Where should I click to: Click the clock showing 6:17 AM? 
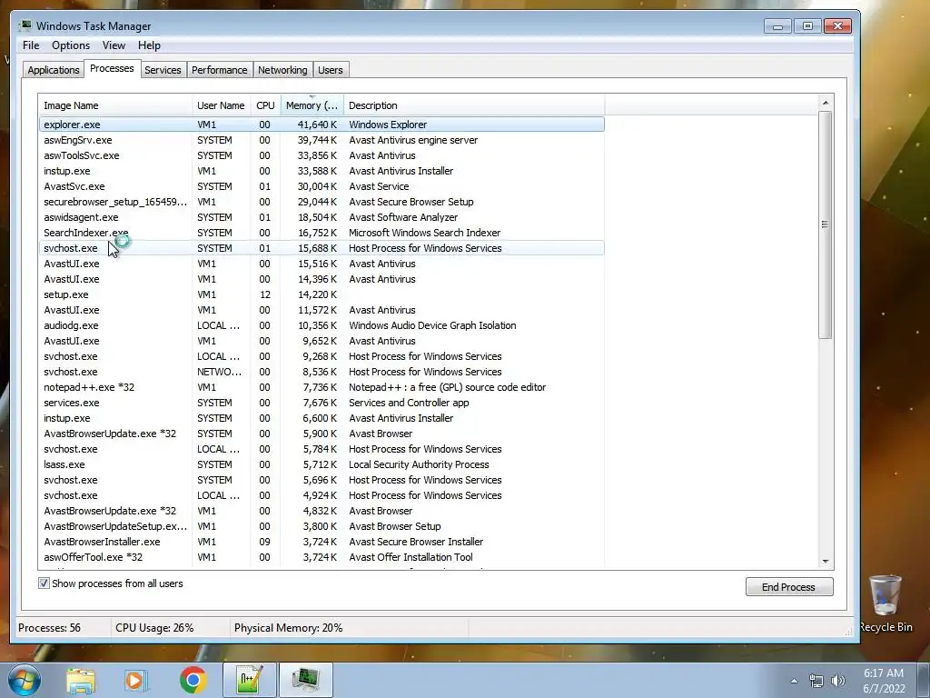(883, 673)
